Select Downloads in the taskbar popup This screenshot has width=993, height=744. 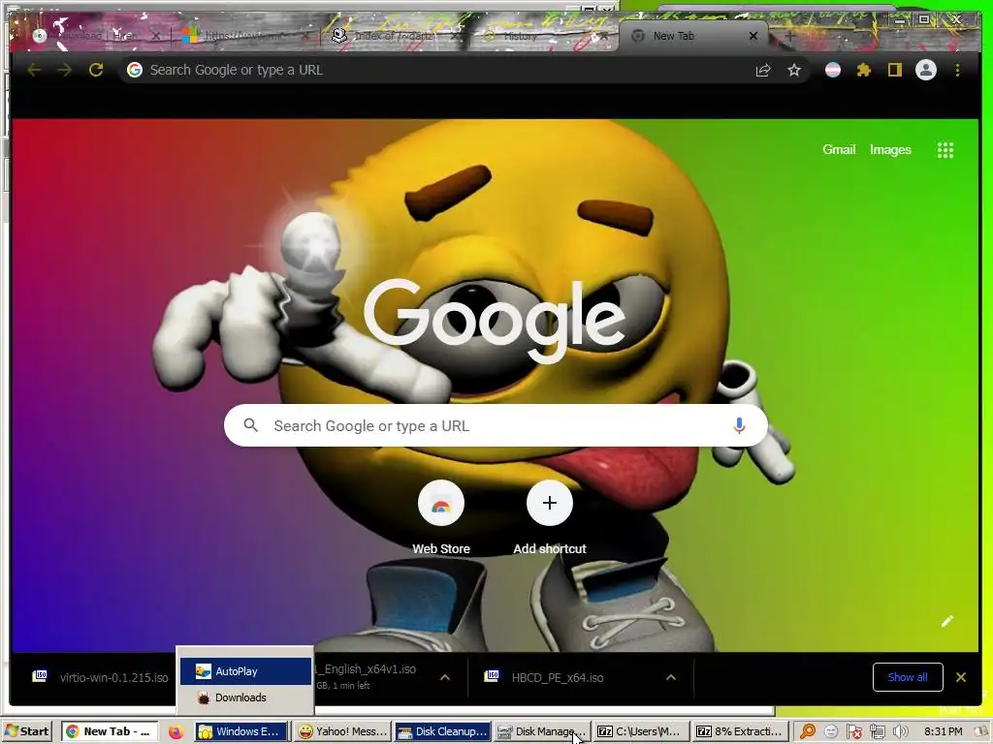tap(245, 697)
